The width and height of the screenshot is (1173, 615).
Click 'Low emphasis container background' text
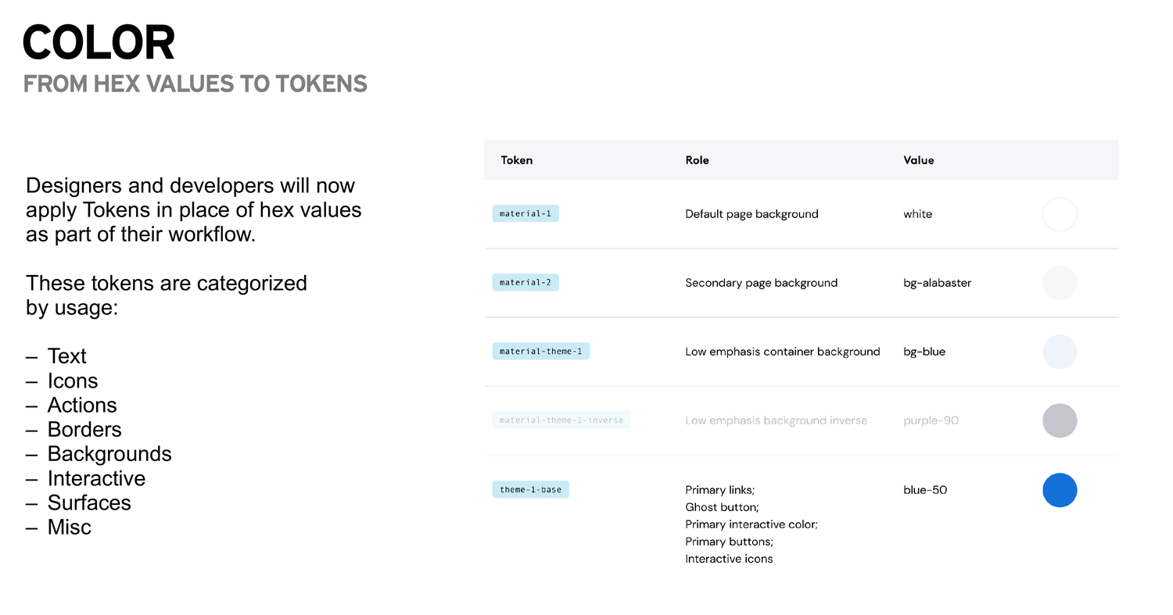click(x=782, y=352)
